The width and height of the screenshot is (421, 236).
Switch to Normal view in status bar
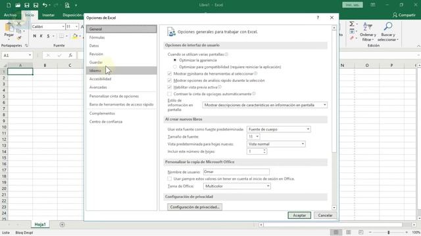point(336,232)
